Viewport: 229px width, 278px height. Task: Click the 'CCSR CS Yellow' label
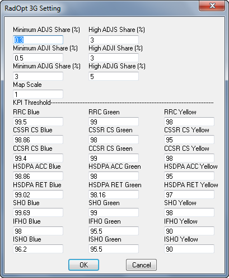tap(186, 149)
